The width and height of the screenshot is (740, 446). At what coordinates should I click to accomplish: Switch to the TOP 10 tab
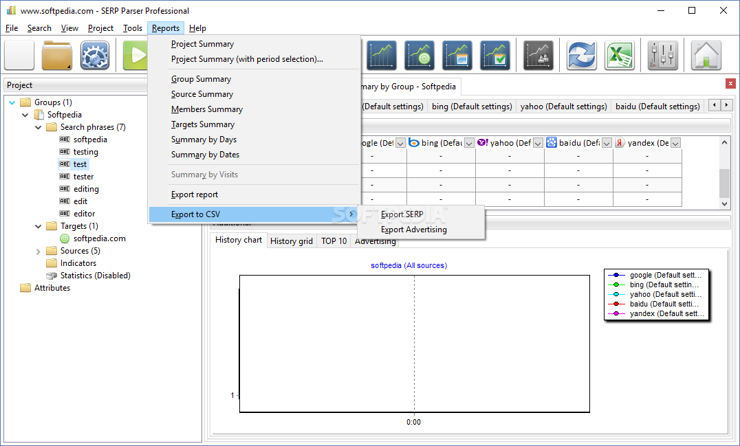(334, 241)
